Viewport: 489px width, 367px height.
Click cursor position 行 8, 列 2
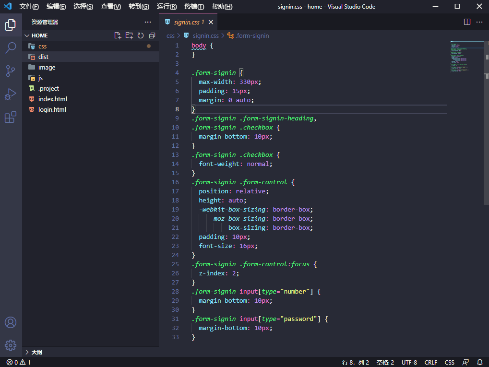355,362
